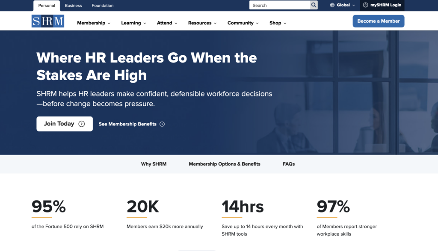438x251 pixels.
Task: Select the Personal tab
Action: [47, 6]
